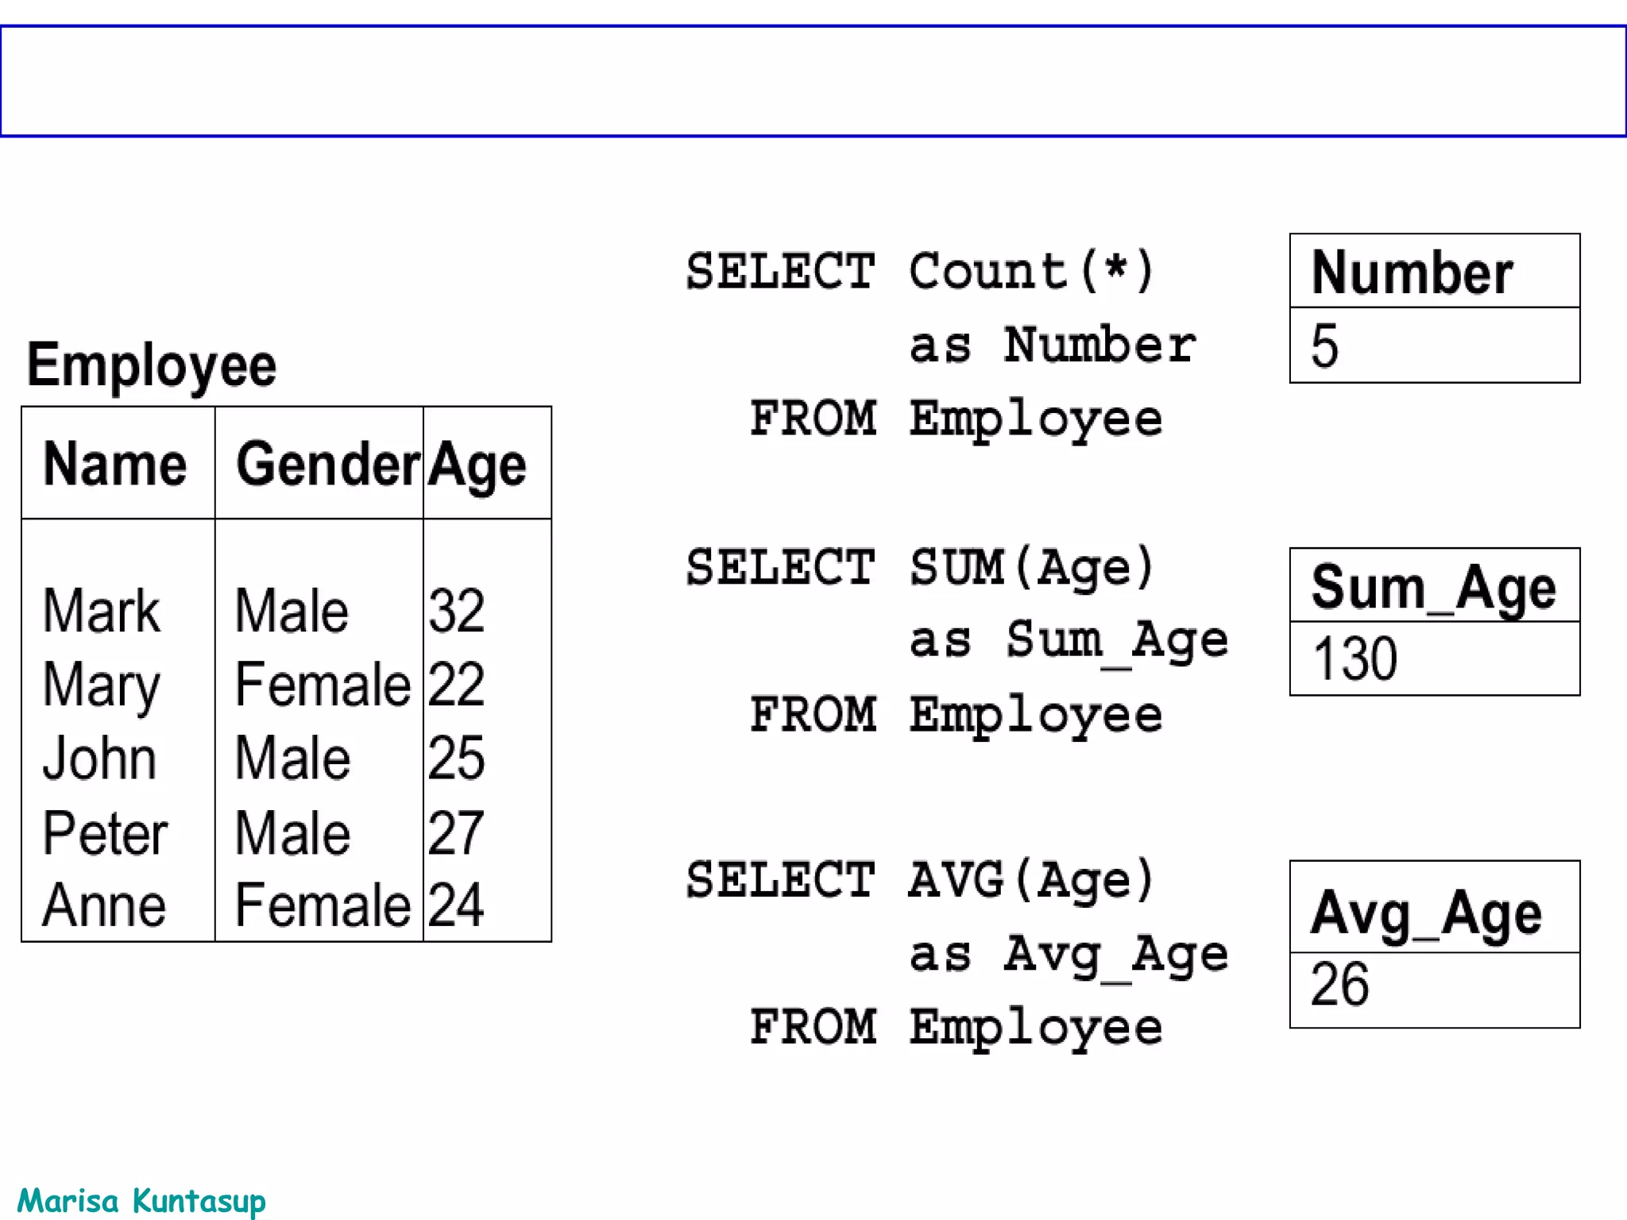Click the name Anne in table
Screen dimensions: 1627x1220
pos(104,905)
